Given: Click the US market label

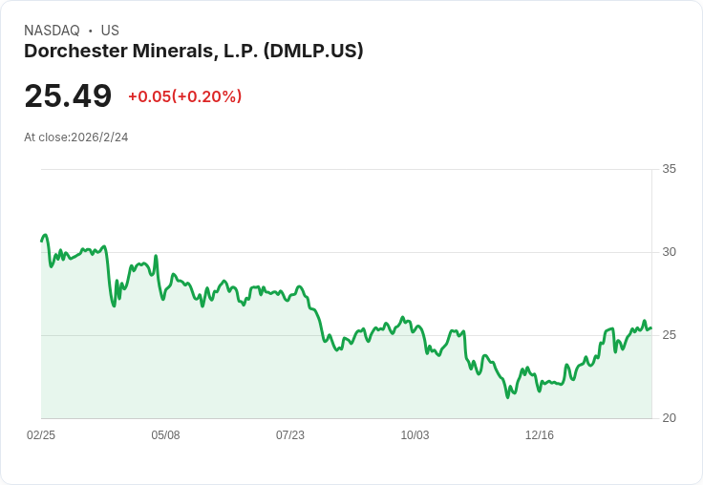Looking at the screenshot, I should 110,31.
